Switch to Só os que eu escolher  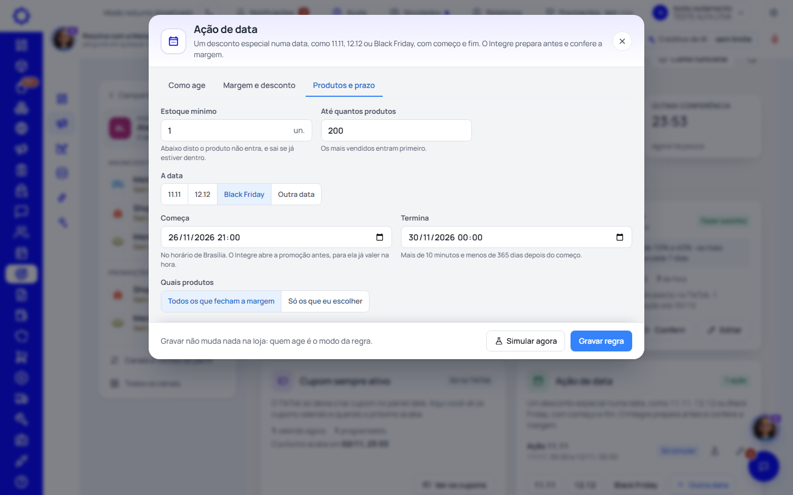[325, 301]
